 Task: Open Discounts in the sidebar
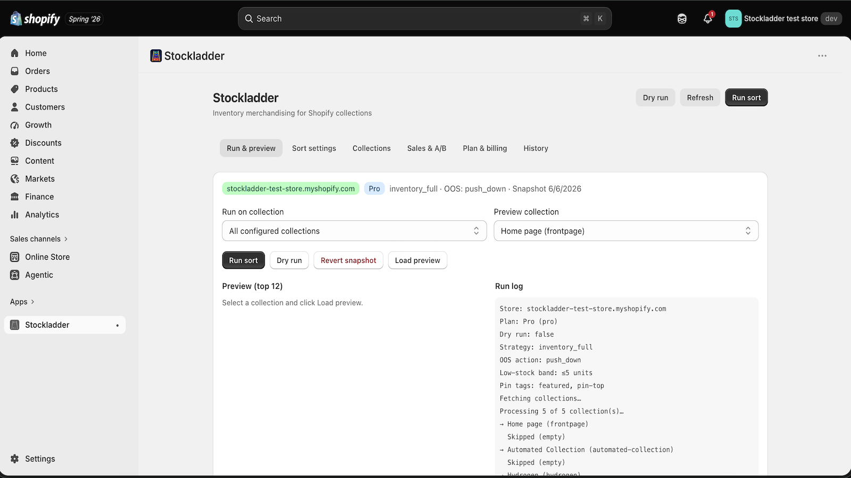coord(65,143)
